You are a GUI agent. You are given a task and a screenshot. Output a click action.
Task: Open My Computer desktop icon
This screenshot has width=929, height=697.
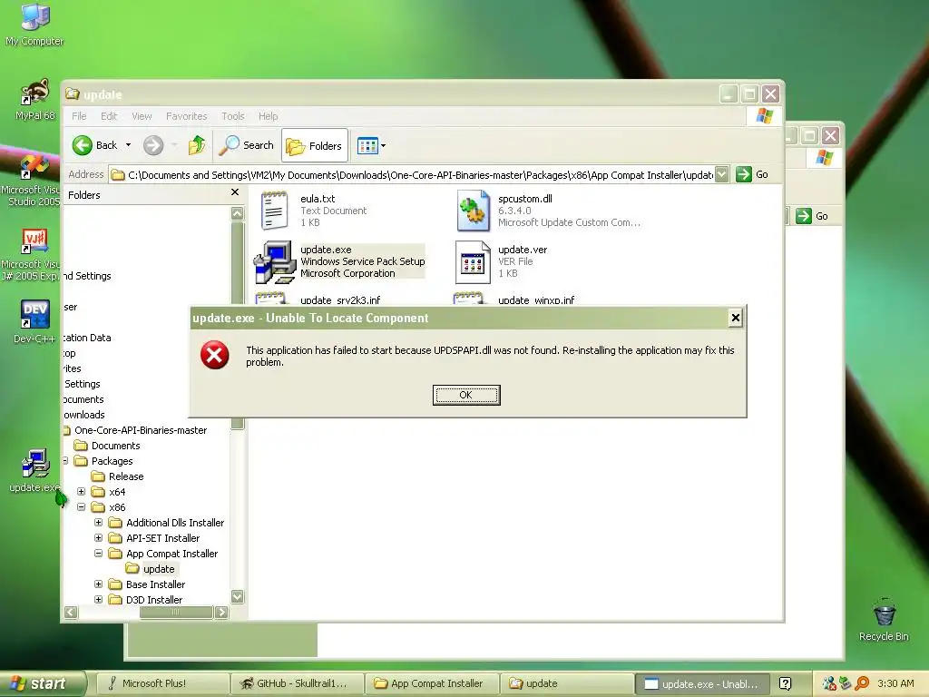(34, 25)
